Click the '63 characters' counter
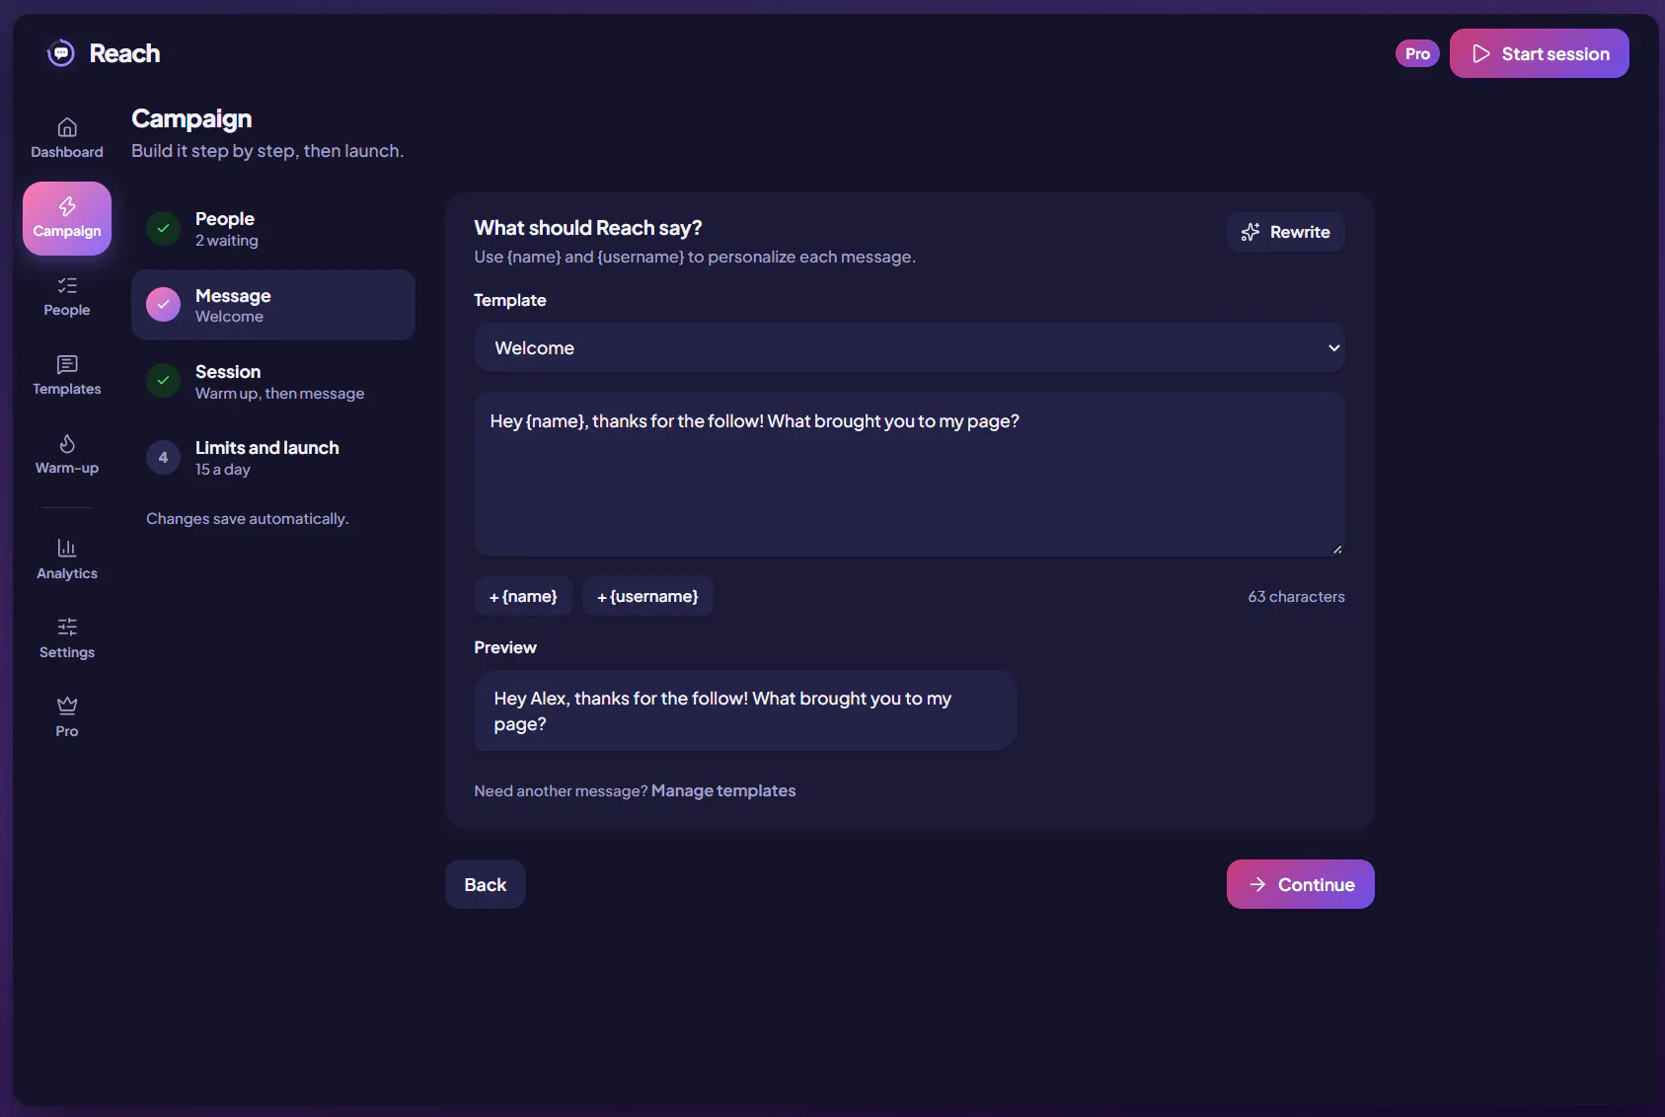The width and height of the screenshot is (1665, 1117). [x=1296, y=596]
